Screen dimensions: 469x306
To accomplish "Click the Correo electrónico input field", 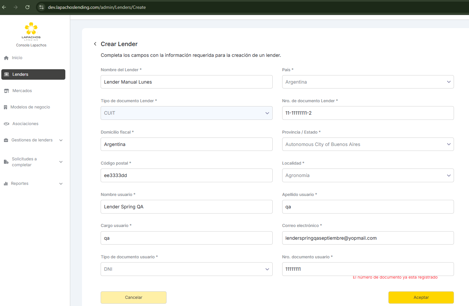I will click(368, 238).
